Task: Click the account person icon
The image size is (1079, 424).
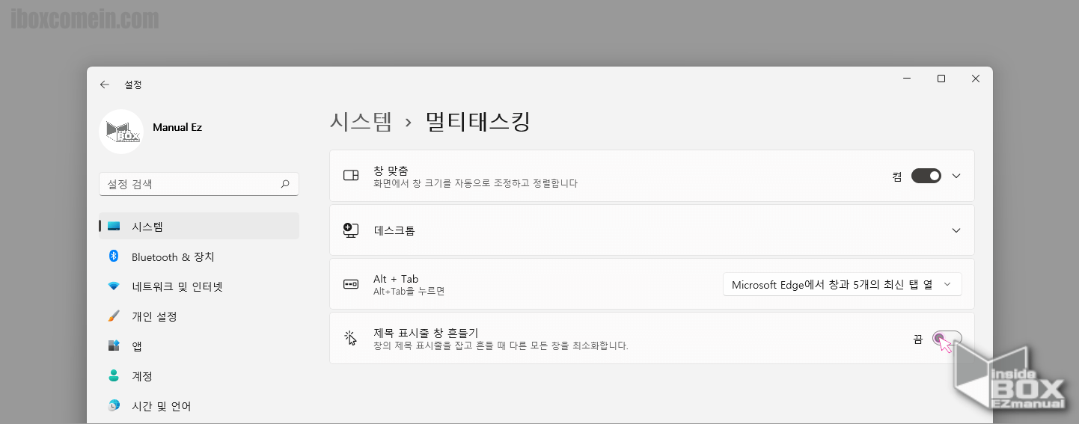Action: [114, 376]
